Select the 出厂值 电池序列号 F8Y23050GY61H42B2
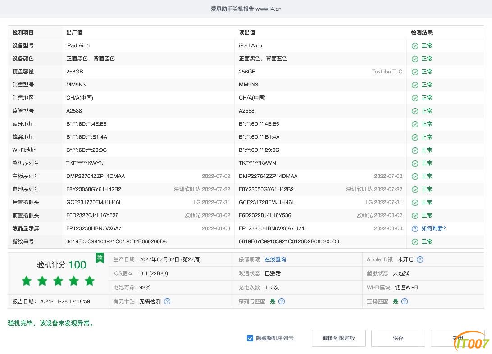The image size is (492, 354). 94,189
